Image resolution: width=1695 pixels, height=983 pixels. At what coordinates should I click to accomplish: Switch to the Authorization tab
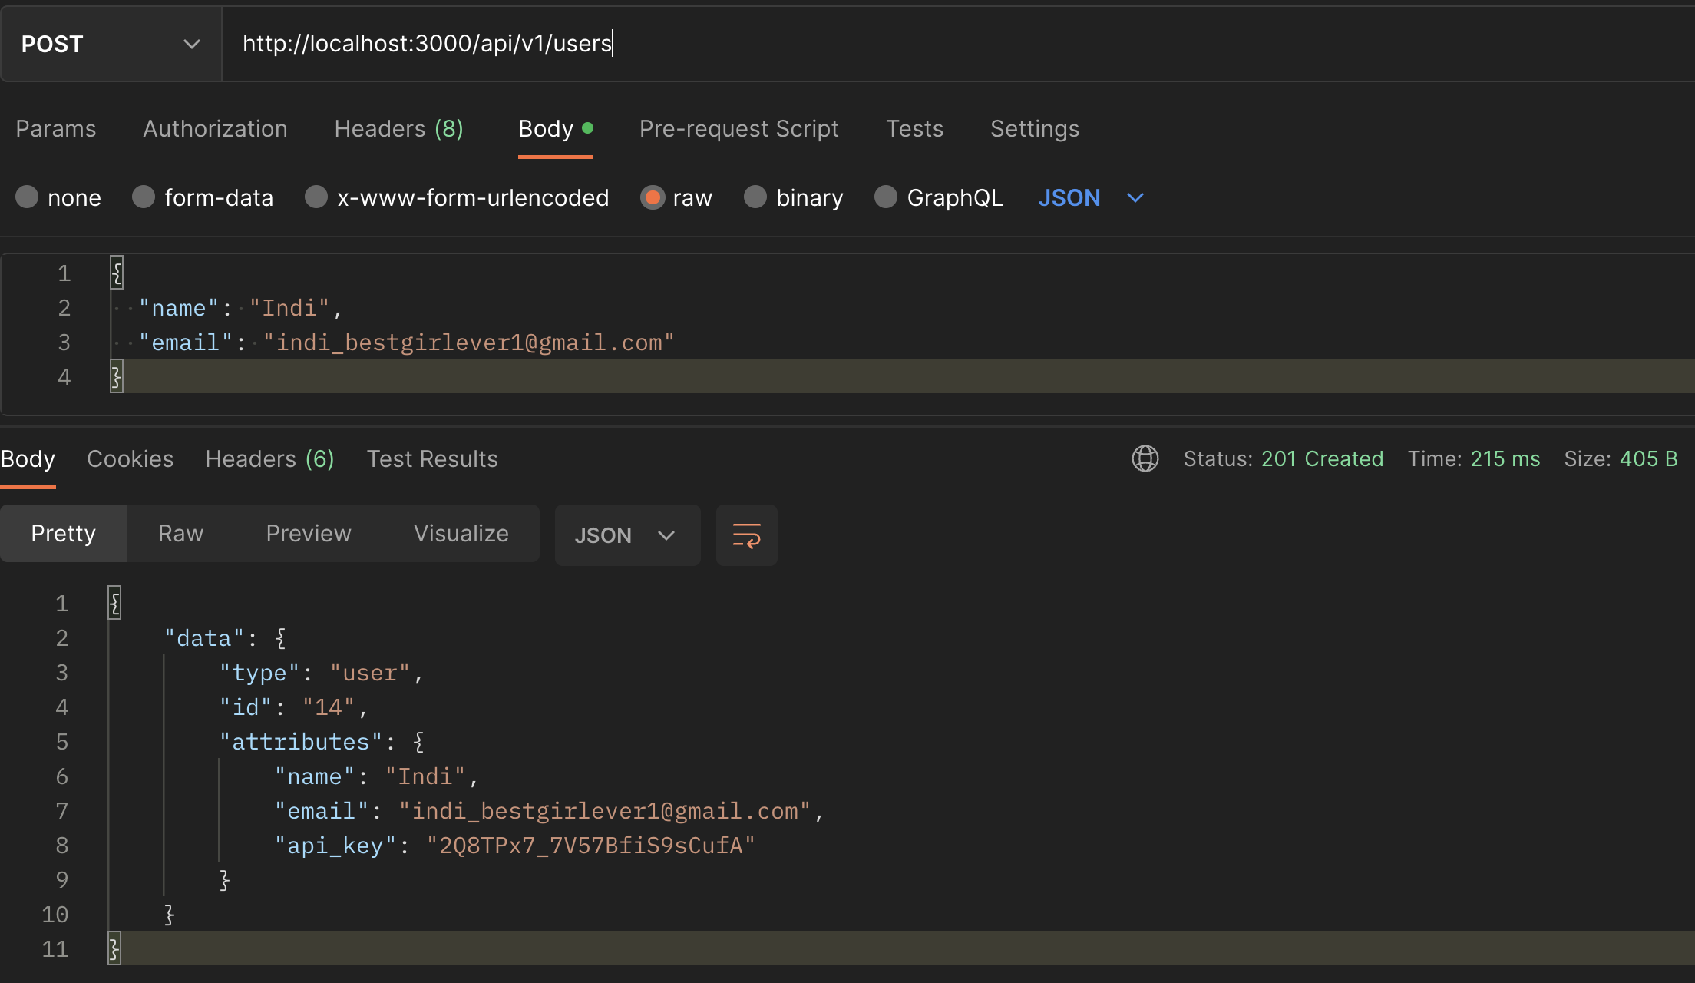point(215,128)
